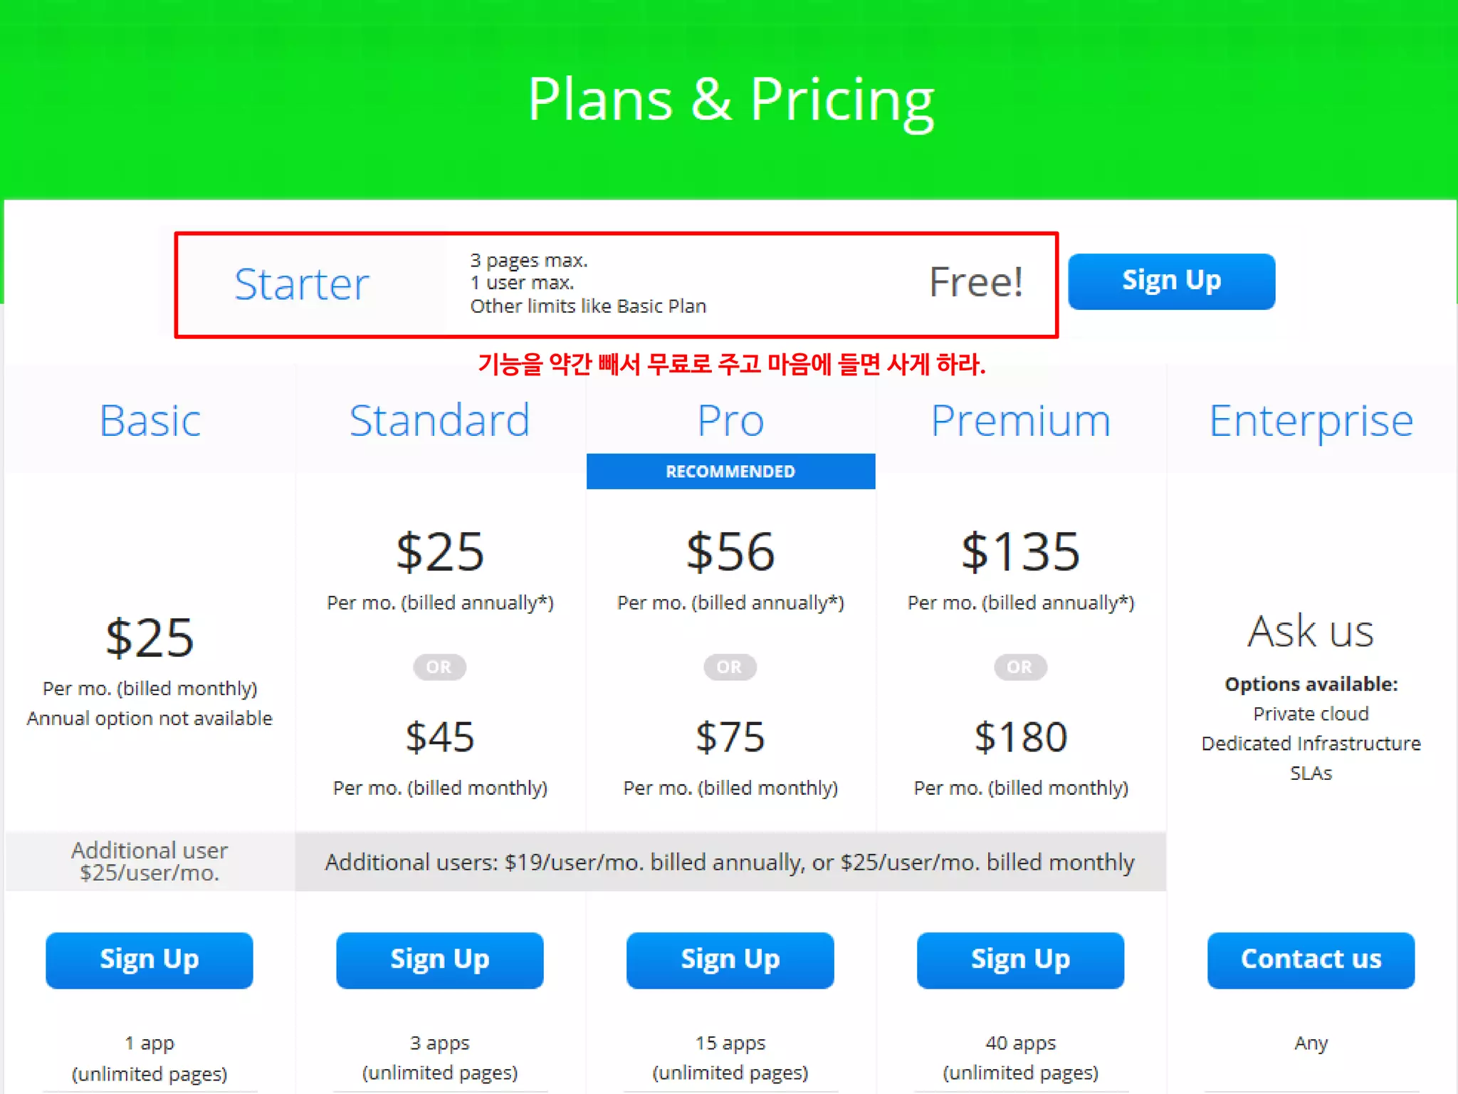Click the Enterprise Contact us button
The image size is (1458, 1094).
pos(1311,959)
